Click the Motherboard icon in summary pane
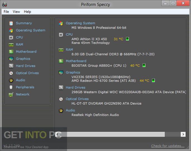Viewport: 191px width, 151px height. click(61, 61)
